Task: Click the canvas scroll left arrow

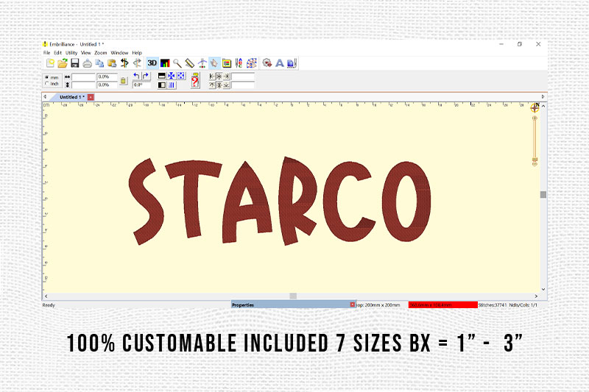Action: point(46,296)
